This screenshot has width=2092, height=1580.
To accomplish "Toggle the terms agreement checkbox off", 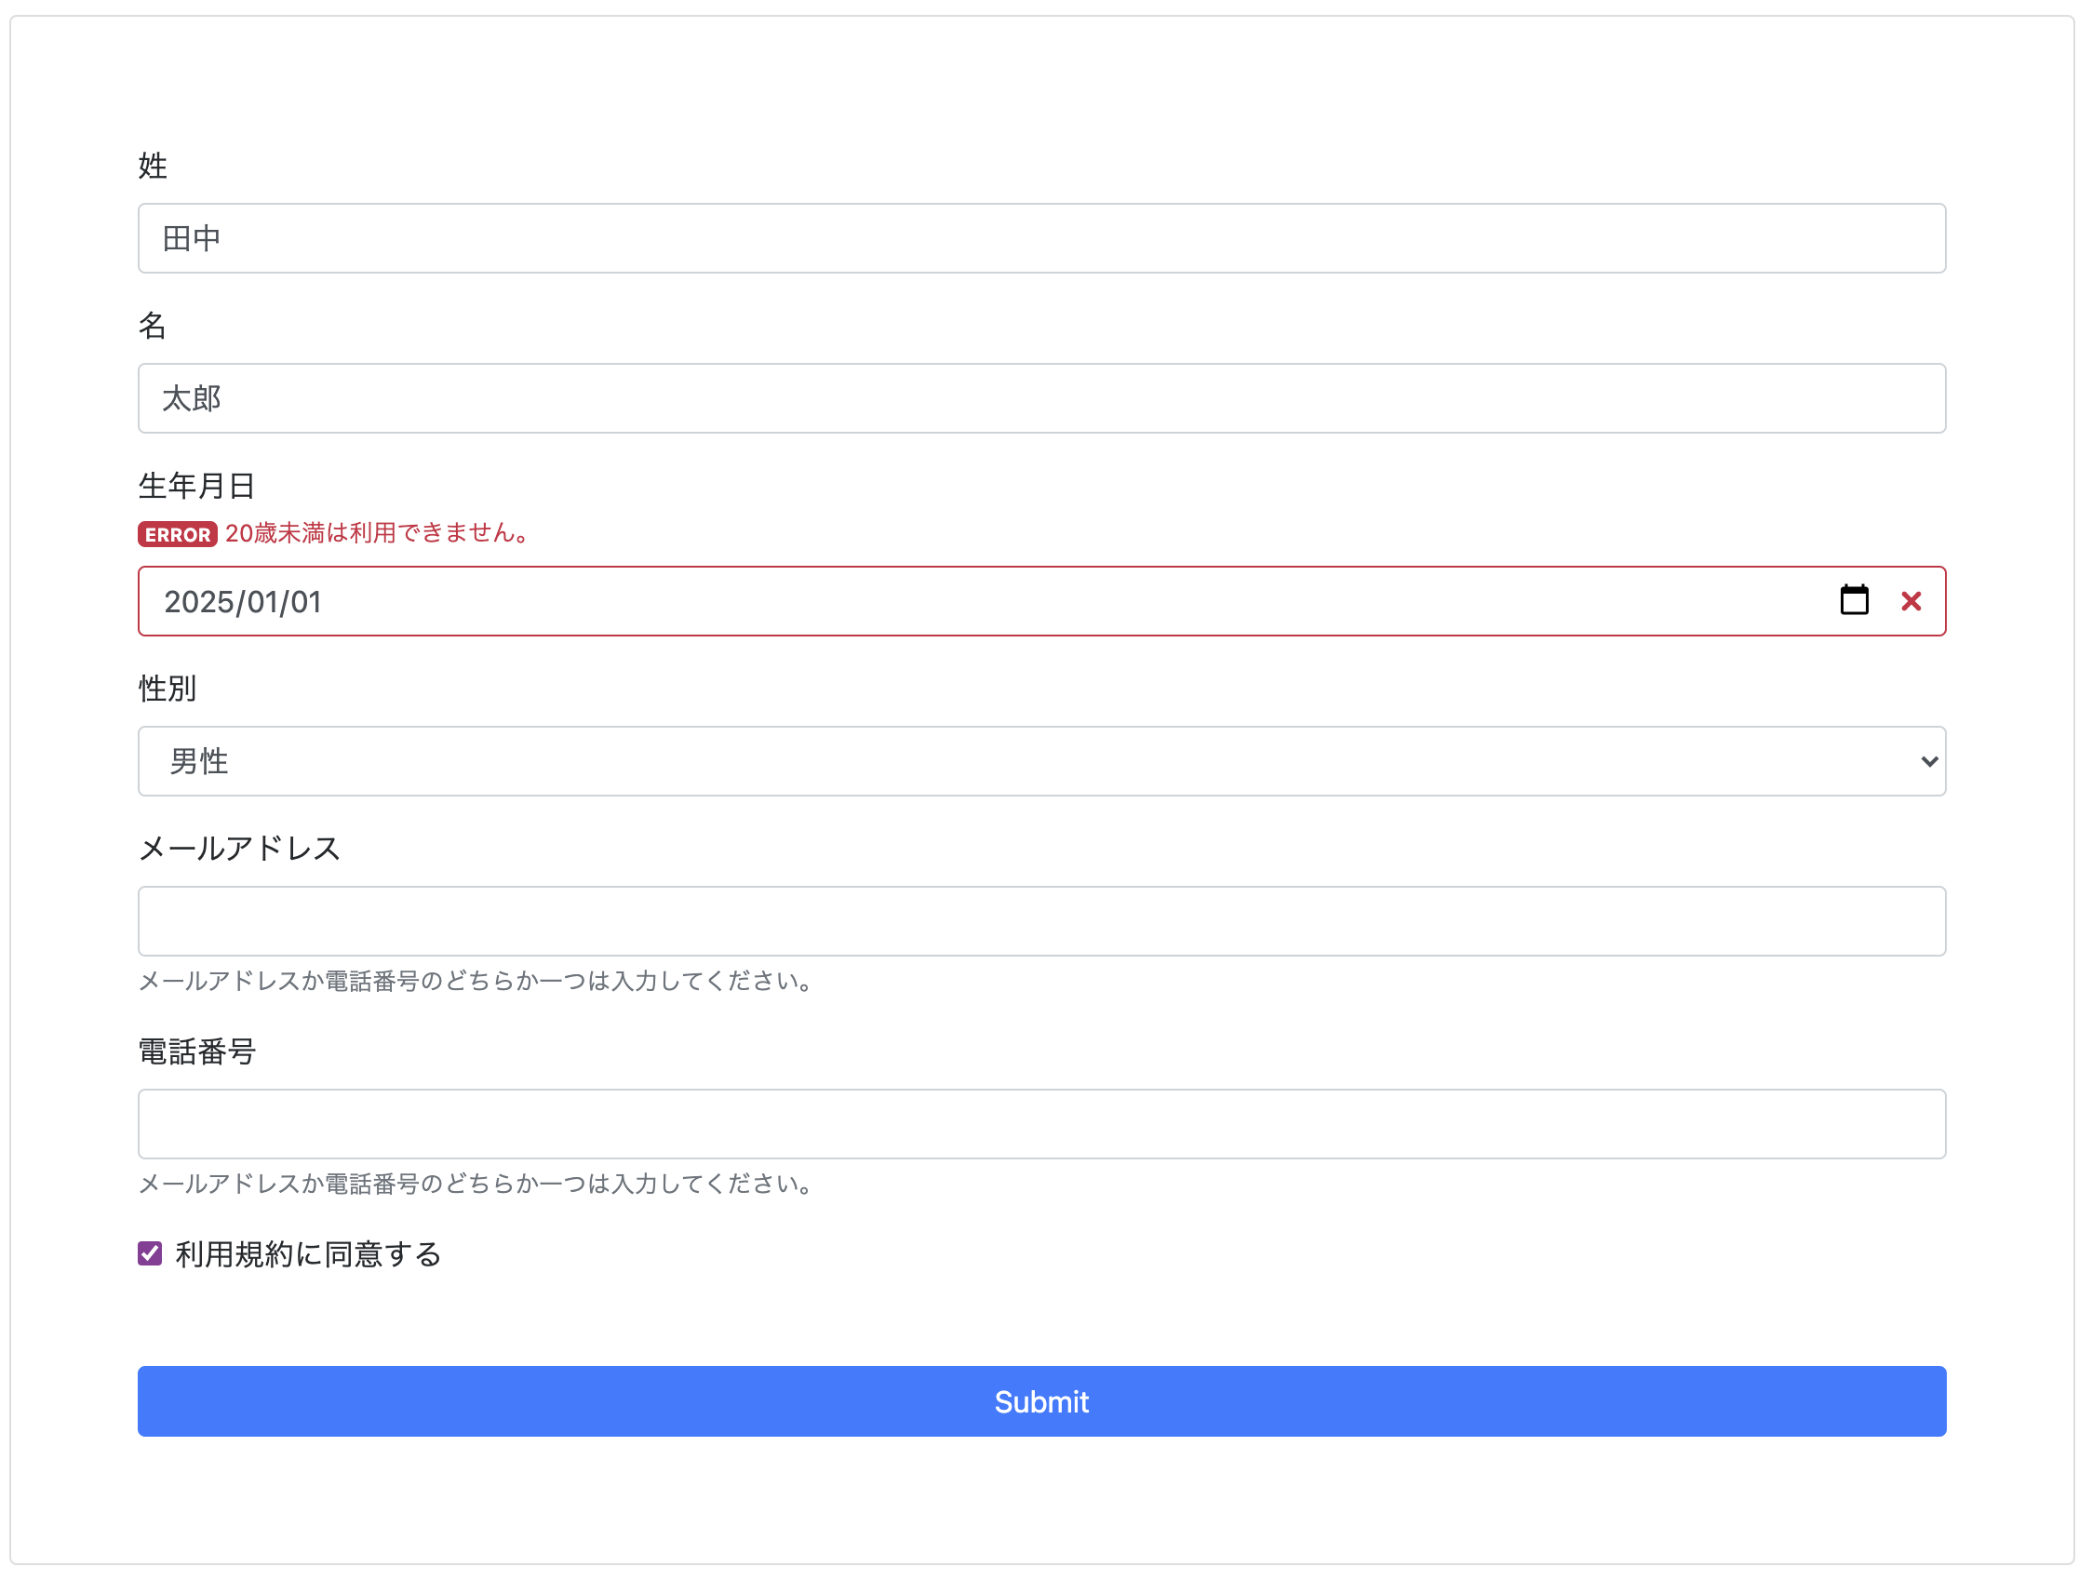I will pyautogui.click(x=150, y=1252).
